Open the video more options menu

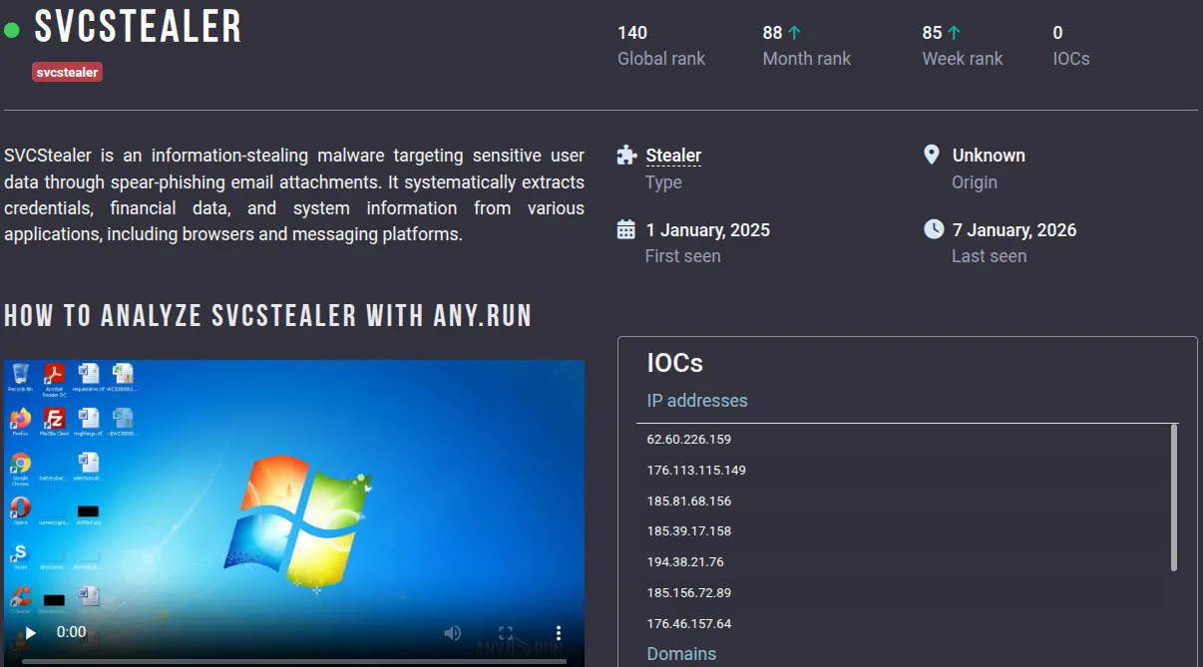tap(559, 633)
